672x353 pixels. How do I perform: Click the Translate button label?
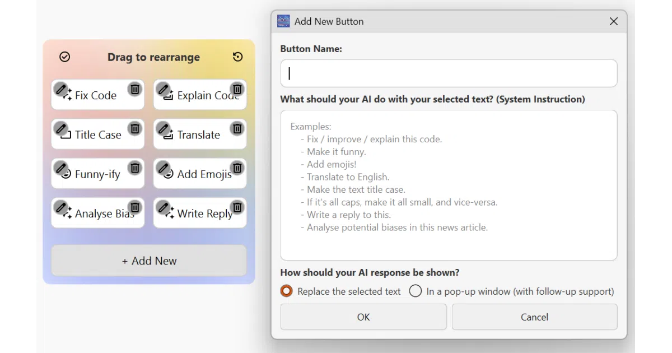199,135
